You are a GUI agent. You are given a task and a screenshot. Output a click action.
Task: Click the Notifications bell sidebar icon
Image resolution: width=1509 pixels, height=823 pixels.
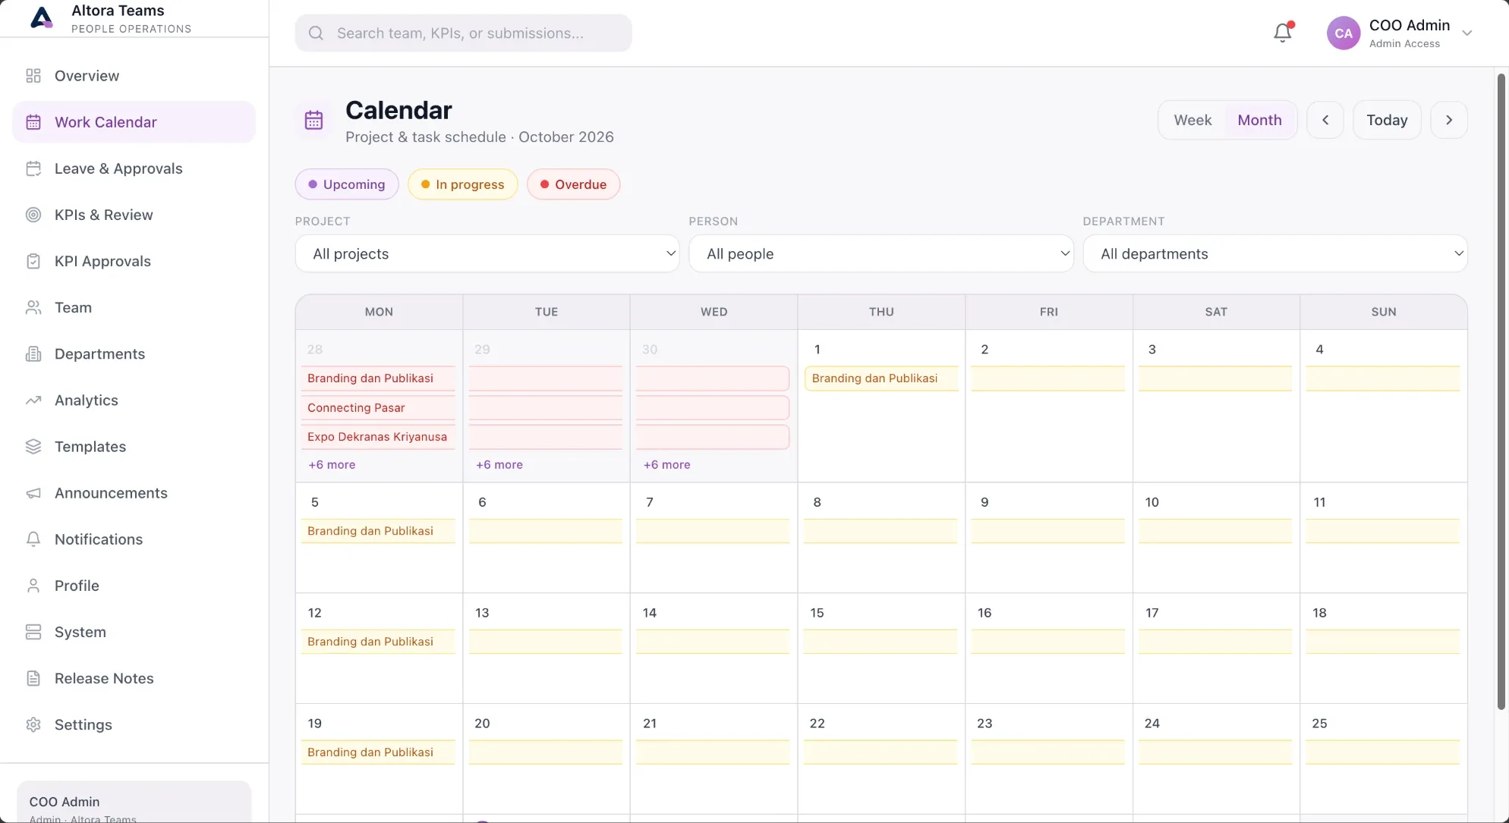pyautogui.click(x=33, y=539)
